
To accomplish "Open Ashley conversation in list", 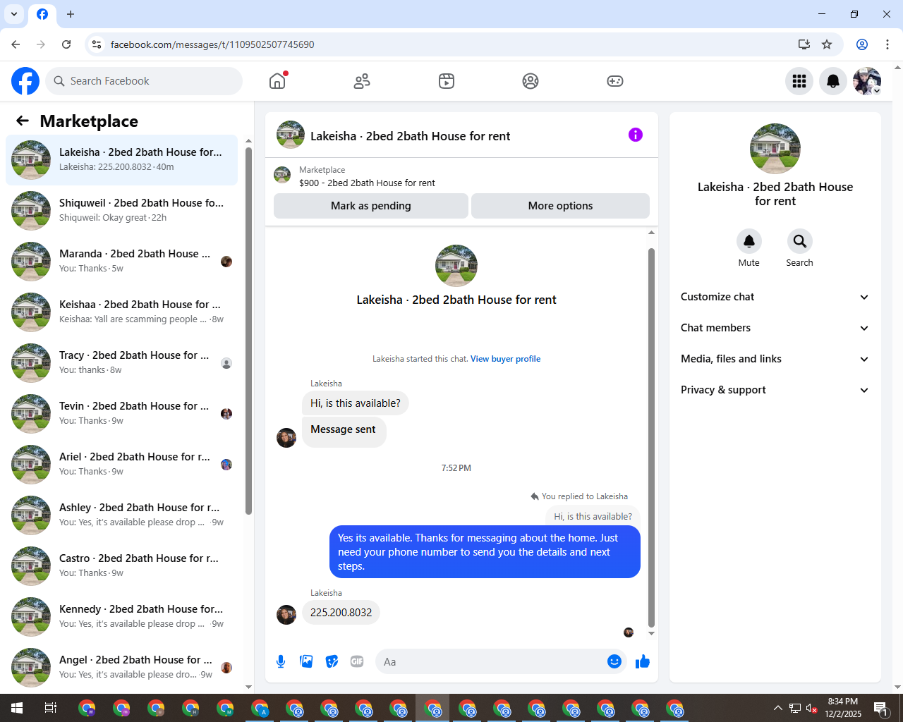I will tap(121, 515).
